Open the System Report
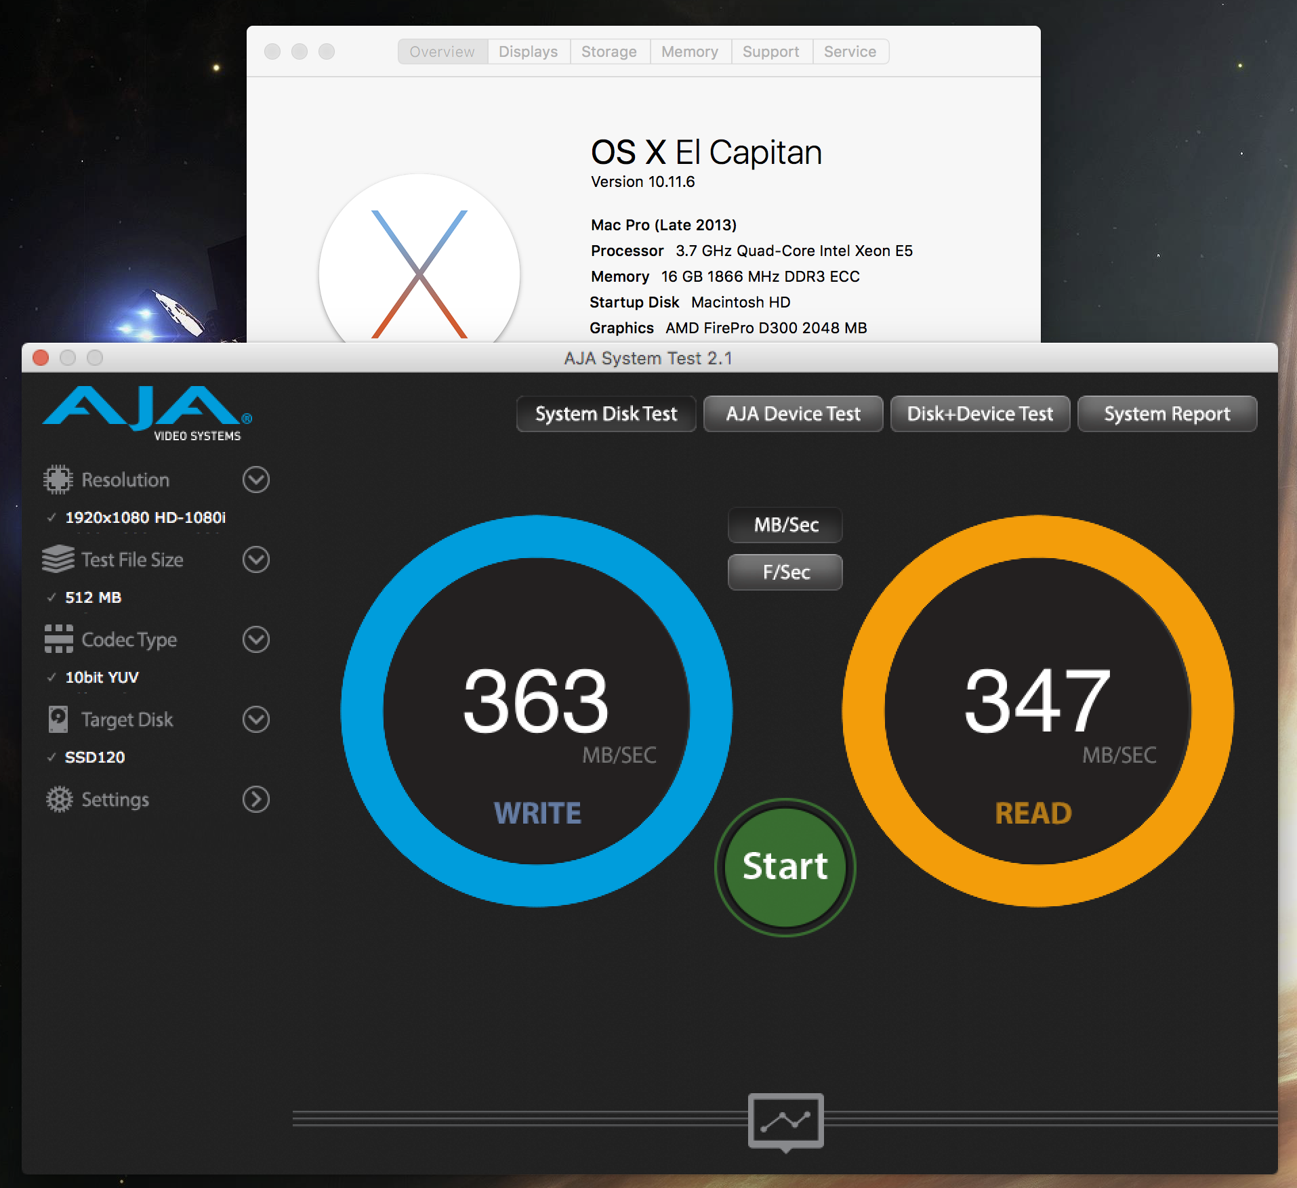 coord(1167,414)
